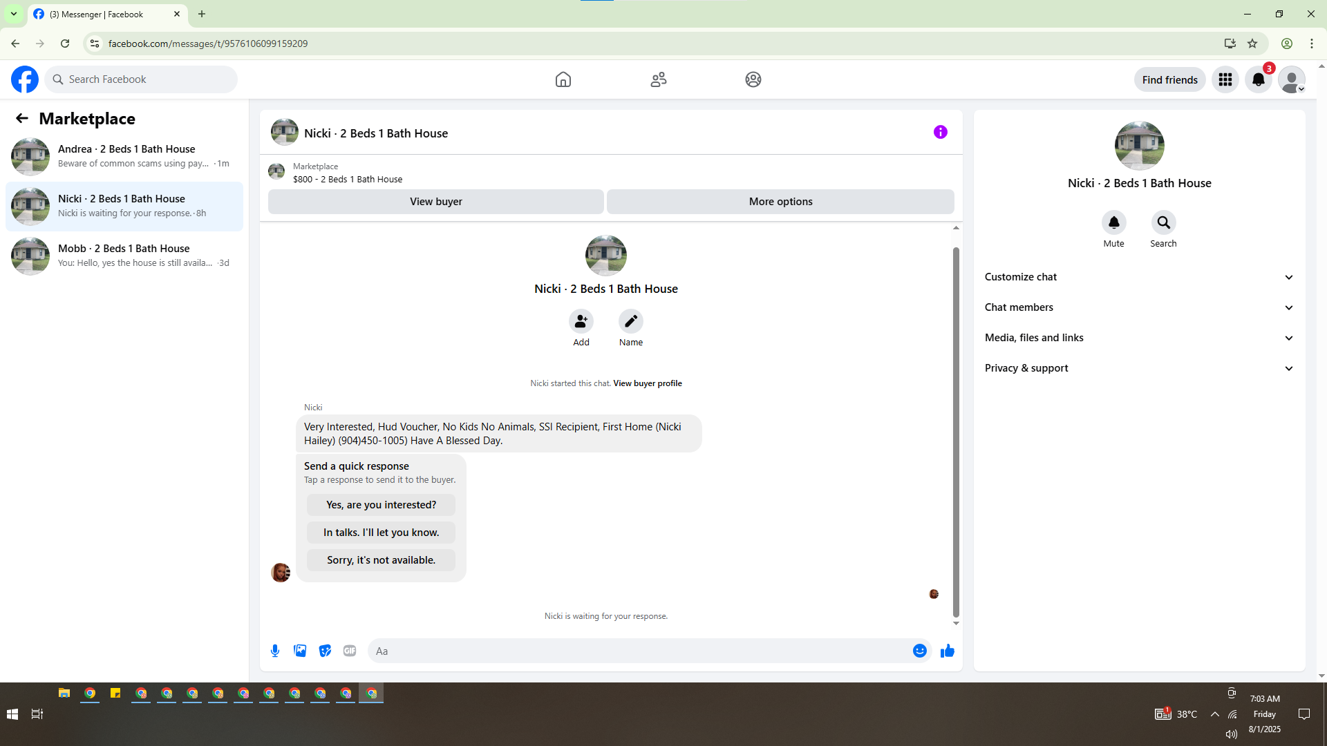
Task: Open the GIF picker icon
Action: pyautogui.click(x=350, y=651)
